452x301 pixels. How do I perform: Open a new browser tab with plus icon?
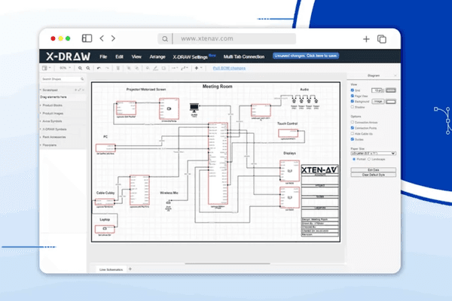[x=366, y=39]
